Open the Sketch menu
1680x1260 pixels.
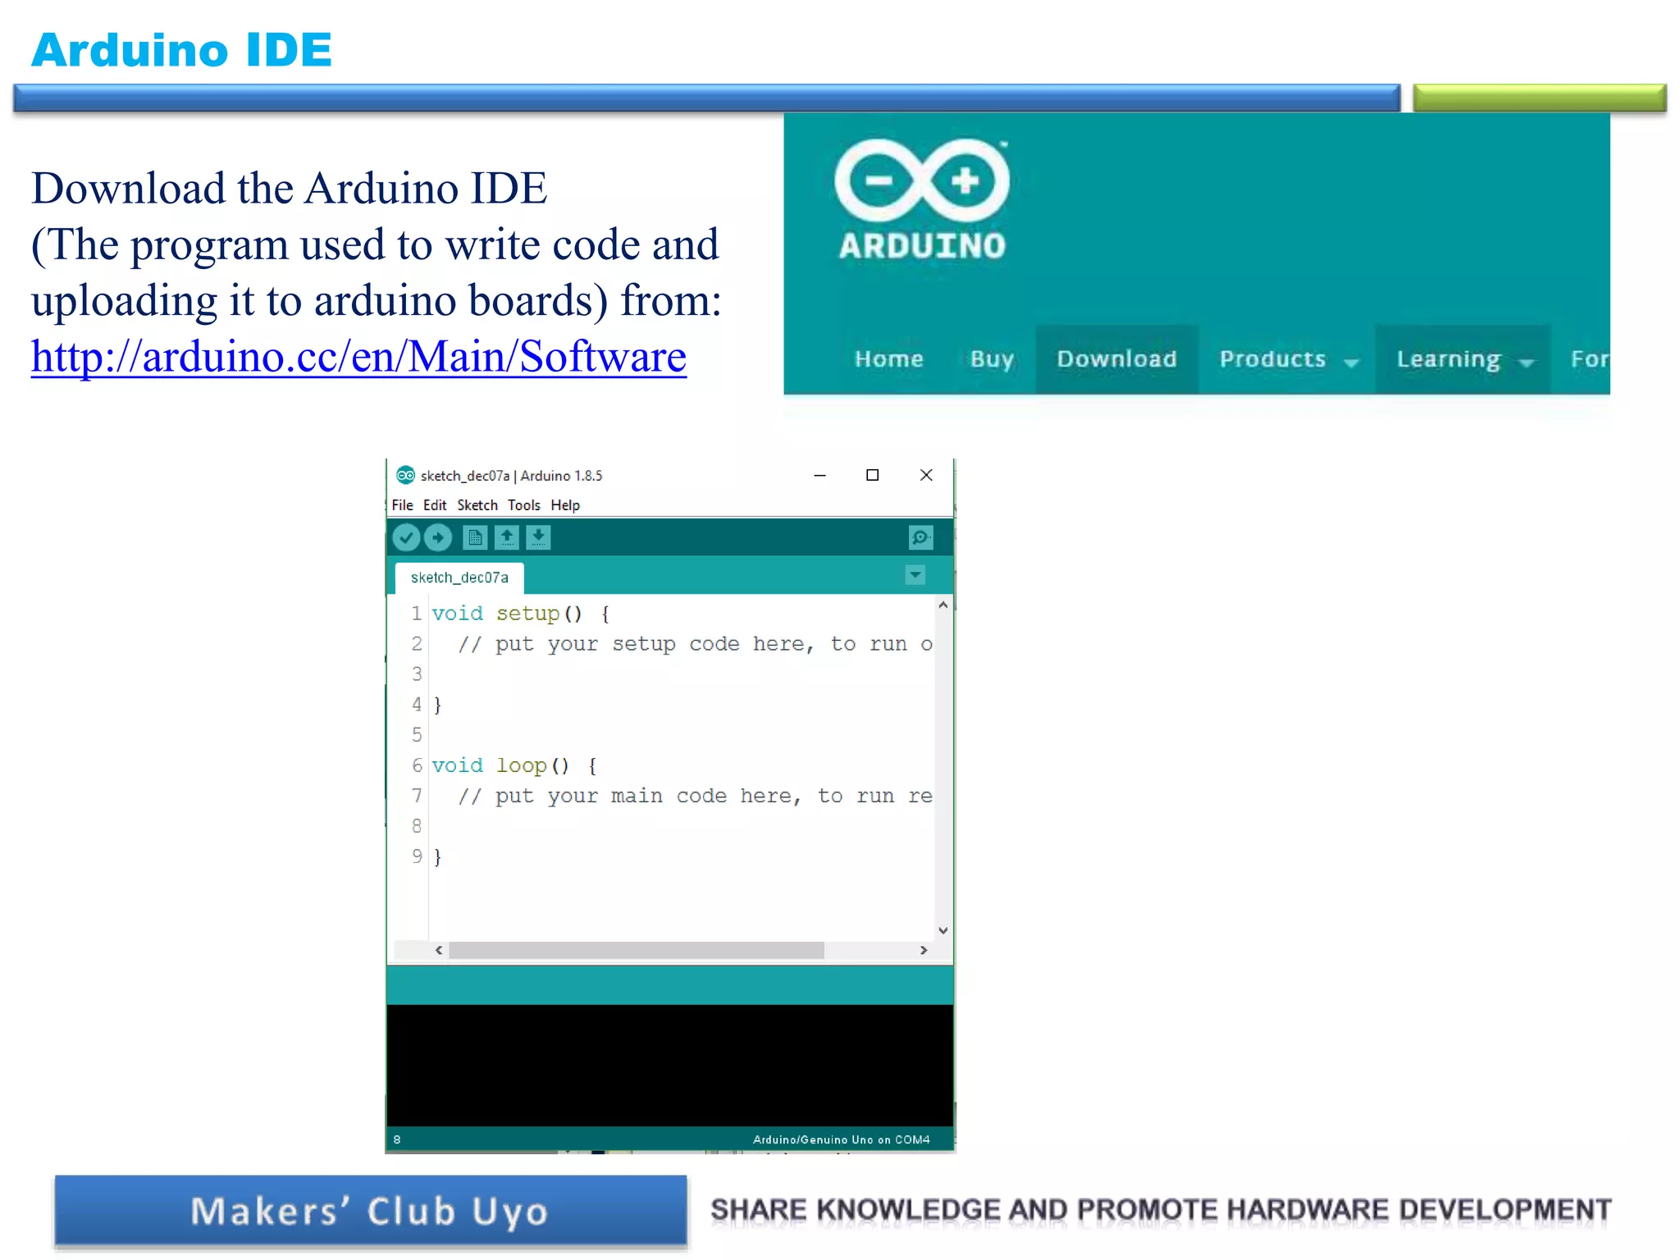(477, 505)
